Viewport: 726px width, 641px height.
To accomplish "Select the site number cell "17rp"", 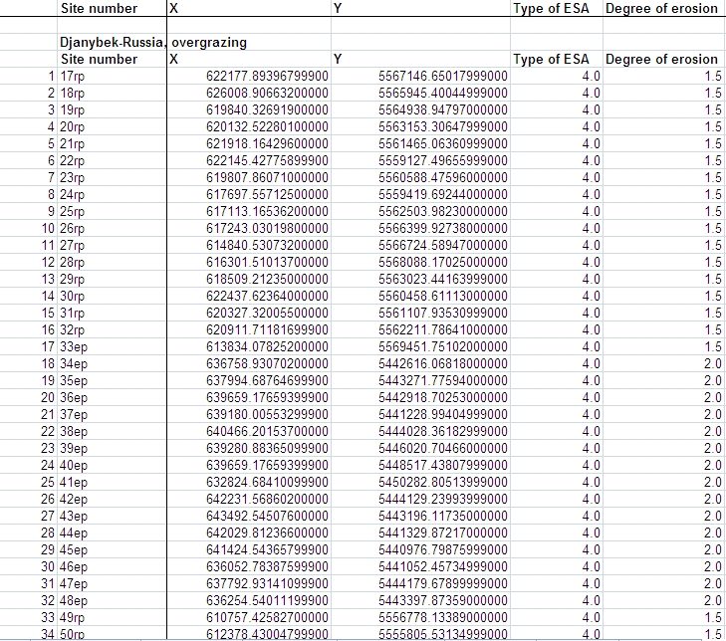I will (x=73, y=77).
